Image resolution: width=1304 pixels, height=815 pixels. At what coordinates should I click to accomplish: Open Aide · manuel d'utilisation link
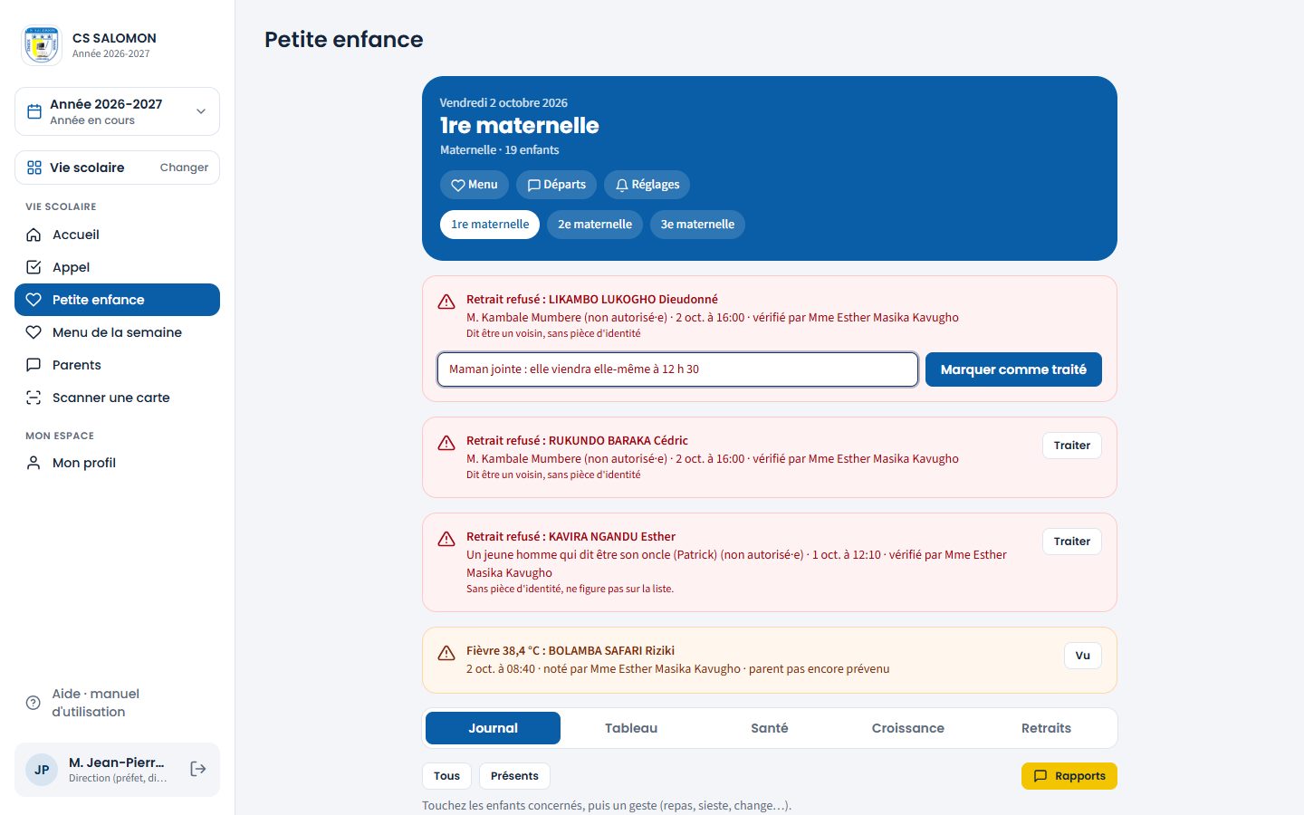click(117, 703)
